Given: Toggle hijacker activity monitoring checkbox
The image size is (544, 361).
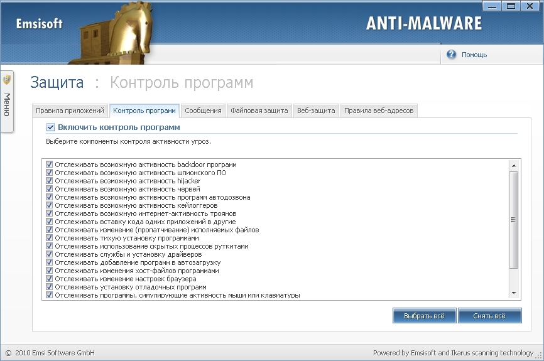Looking at the screenshot, I should (49, 181).
